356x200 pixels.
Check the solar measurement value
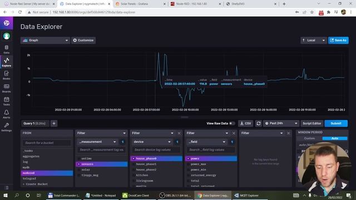coord(79,169)
